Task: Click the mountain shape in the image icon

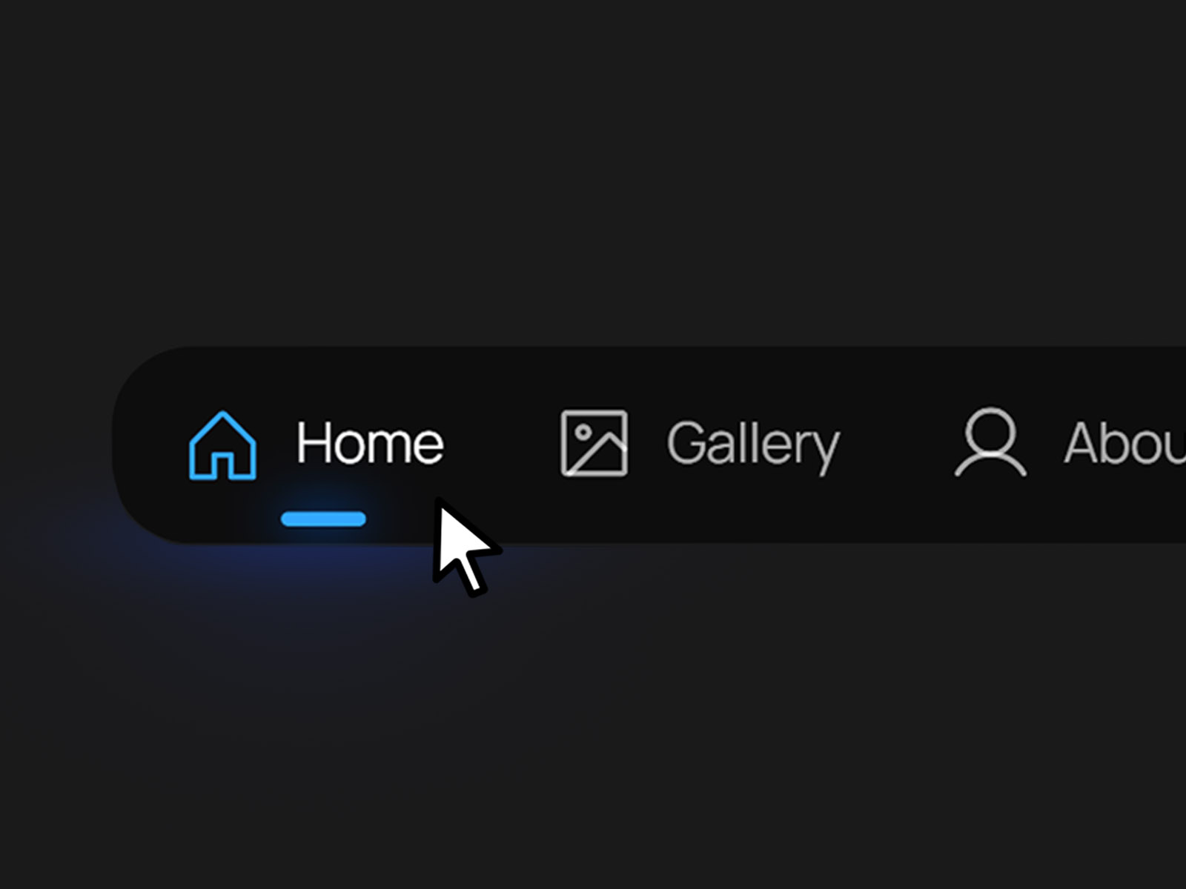Action: pos(597,453)
